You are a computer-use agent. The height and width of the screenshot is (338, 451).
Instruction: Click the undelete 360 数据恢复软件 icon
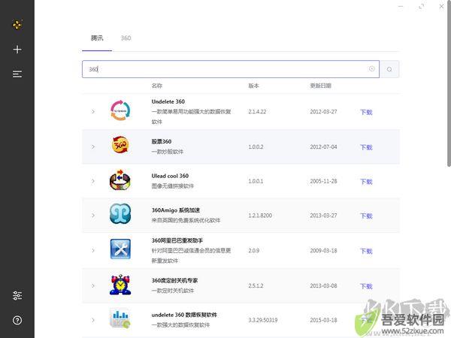[x=120, y=318]
